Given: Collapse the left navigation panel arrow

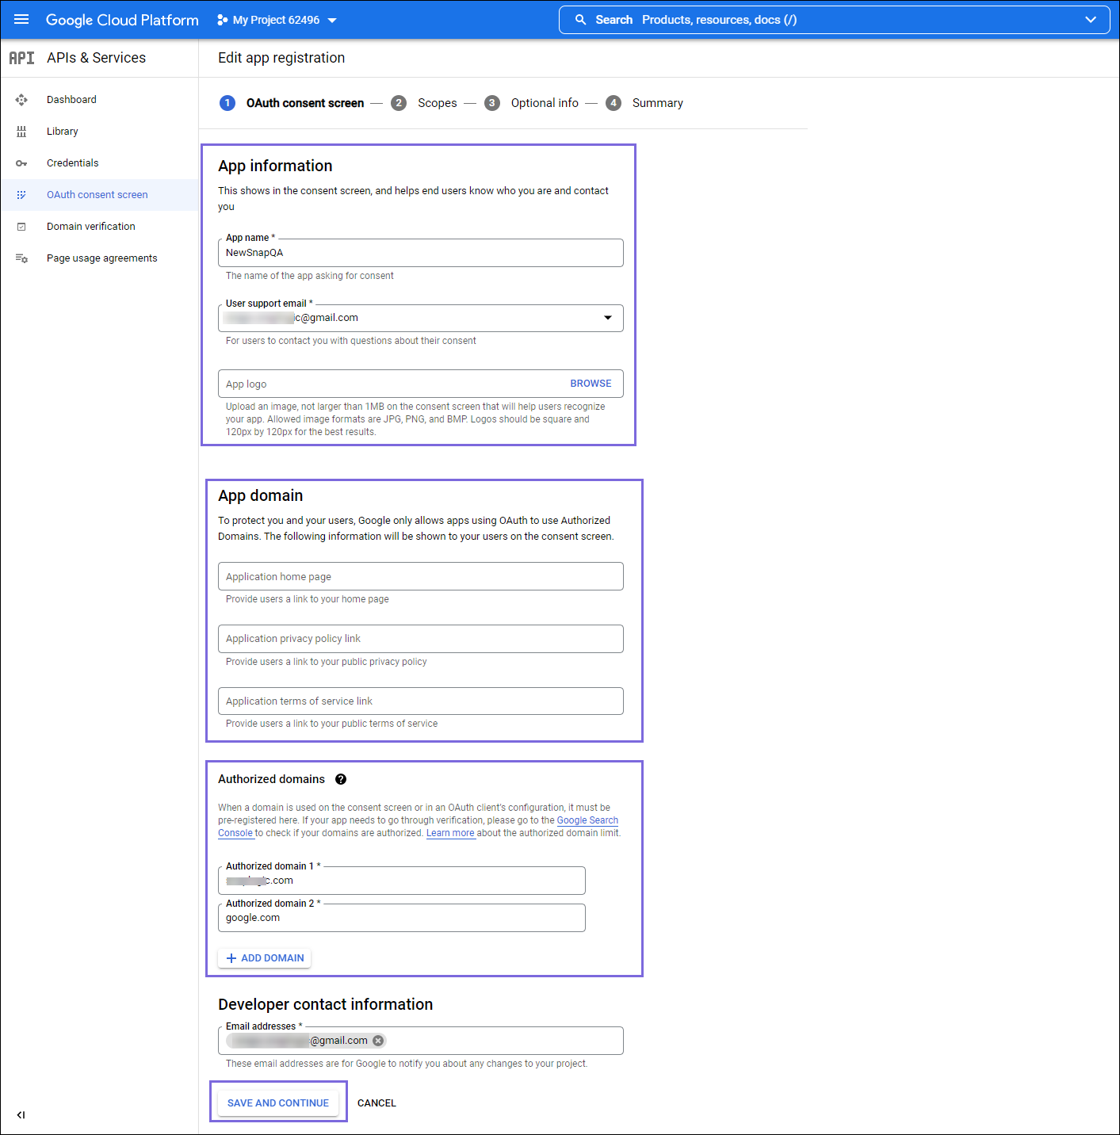Looking at the screenshot, I should click(x=21, y=1115).
